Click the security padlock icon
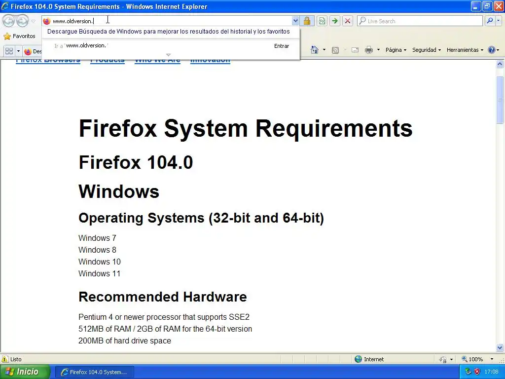 click(x=307, y=21)
